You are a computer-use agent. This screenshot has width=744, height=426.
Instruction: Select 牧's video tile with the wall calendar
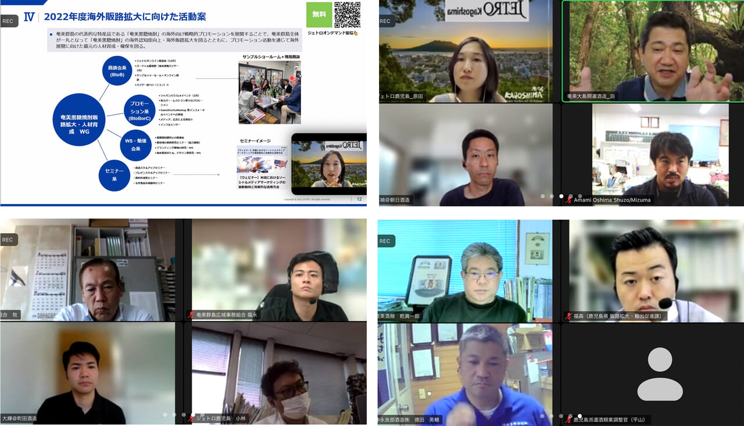point(87,270)
